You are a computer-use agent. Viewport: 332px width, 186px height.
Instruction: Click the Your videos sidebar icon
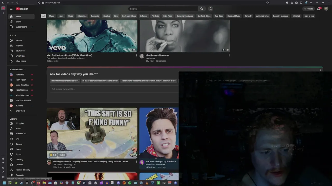click(11, 51)
